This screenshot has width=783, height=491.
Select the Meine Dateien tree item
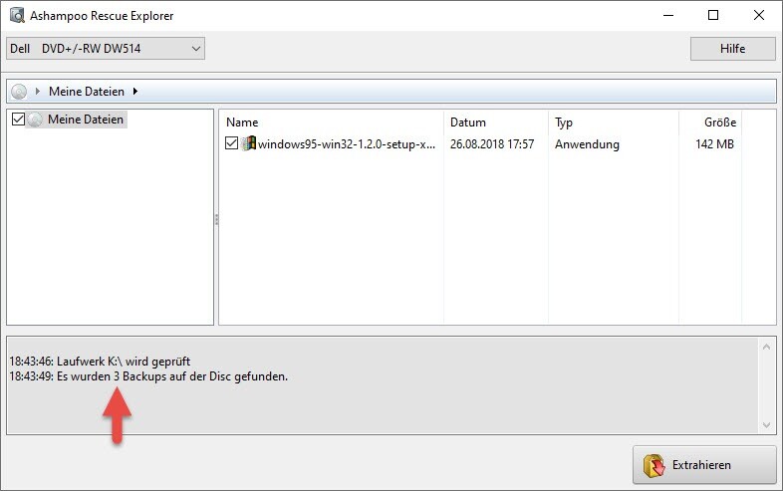(86, 120)
